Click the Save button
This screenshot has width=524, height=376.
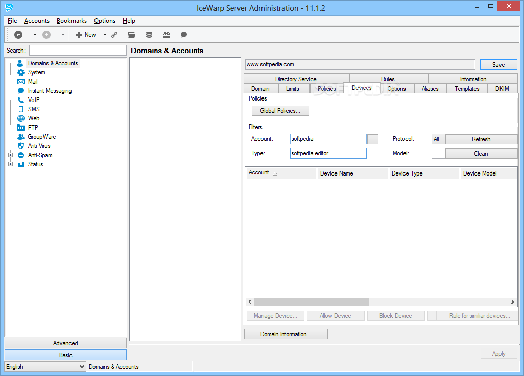[498, 64]
